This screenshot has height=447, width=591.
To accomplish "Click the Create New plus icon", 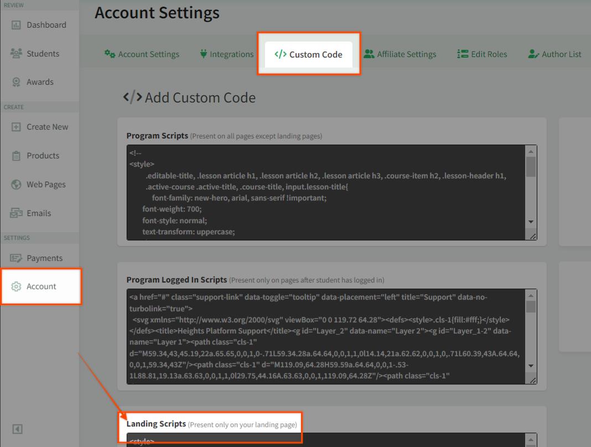I will click(16, 127).
